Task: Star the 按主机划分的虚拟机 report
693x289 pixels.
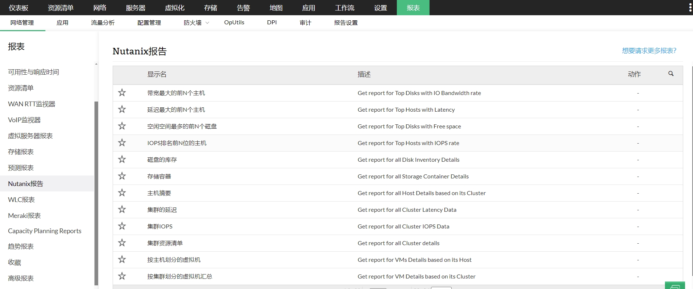Action: (122, 260)
